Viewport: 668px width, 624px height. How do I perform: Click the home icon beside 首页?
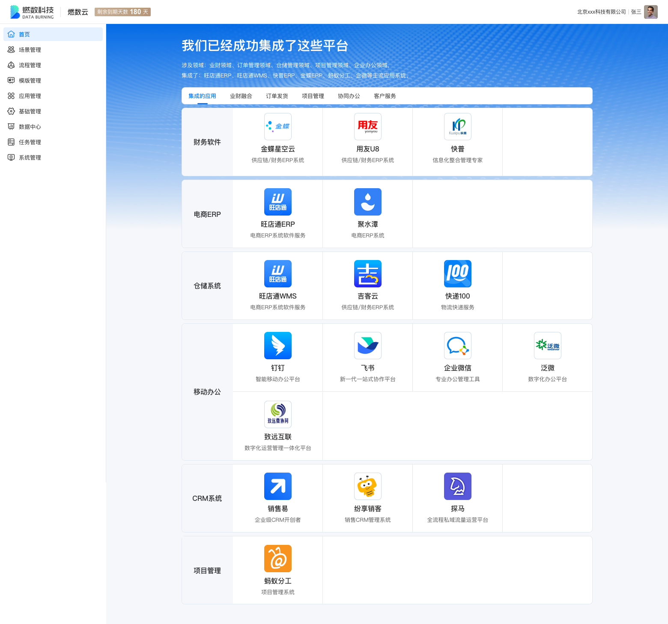[11, 34]
